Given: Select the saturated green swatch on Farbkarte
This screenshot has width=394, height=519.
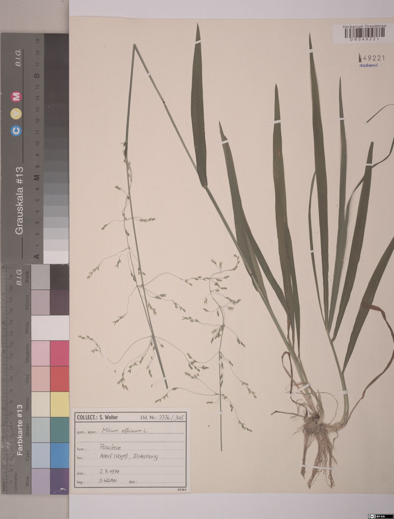Looking at the screenshot, I should click(x=59, y=430).
